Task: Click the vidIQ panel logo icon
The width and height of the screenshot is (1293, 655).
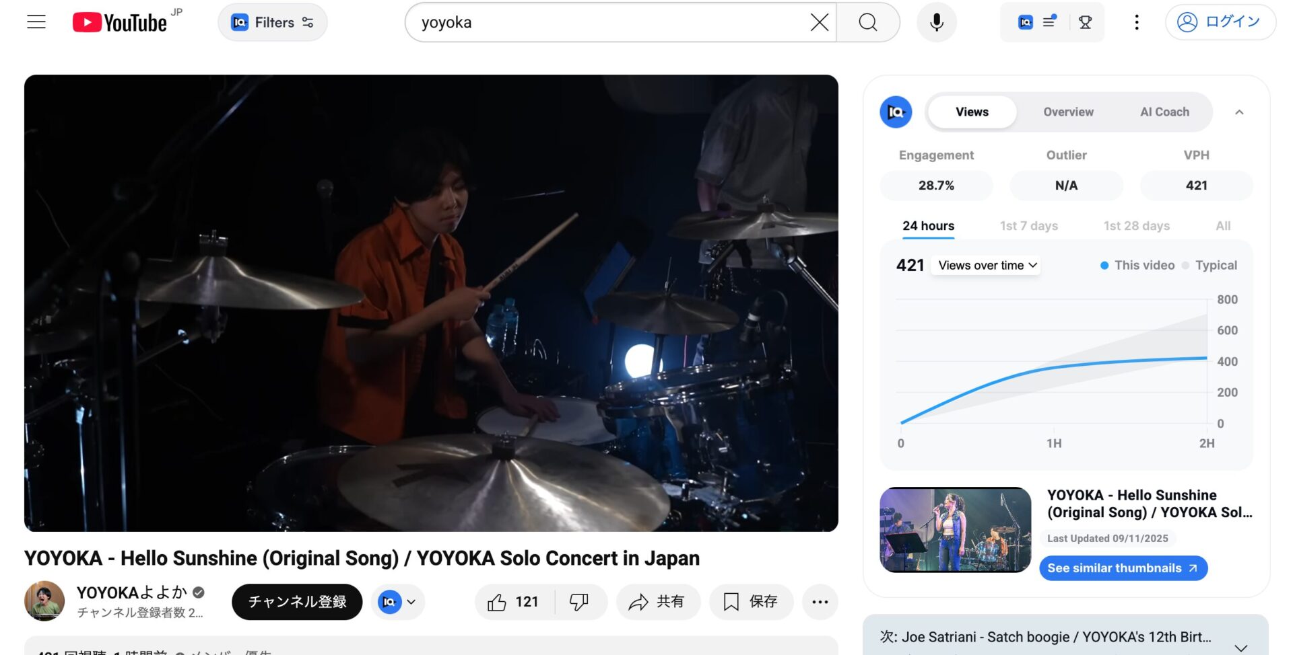Action: point(896,112)
